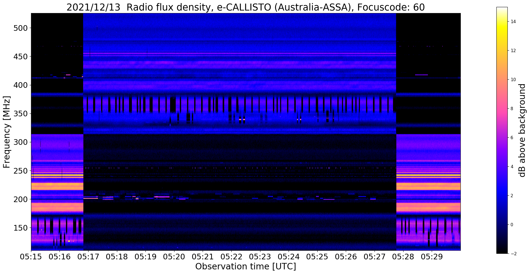Click the 05:16 time tick label

[x=60, y=257]
